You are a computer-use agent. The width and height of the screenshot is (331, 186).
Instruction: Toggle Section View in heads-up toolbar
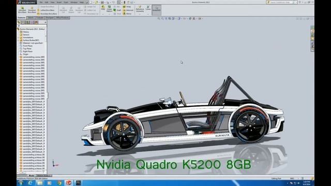[169, 19]
